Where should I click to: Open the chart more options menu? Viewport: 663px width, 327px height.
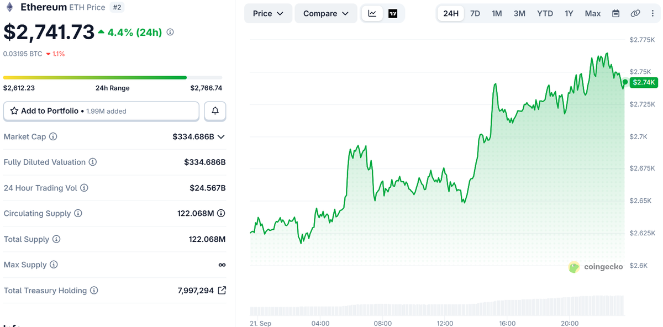pos(653,13)
